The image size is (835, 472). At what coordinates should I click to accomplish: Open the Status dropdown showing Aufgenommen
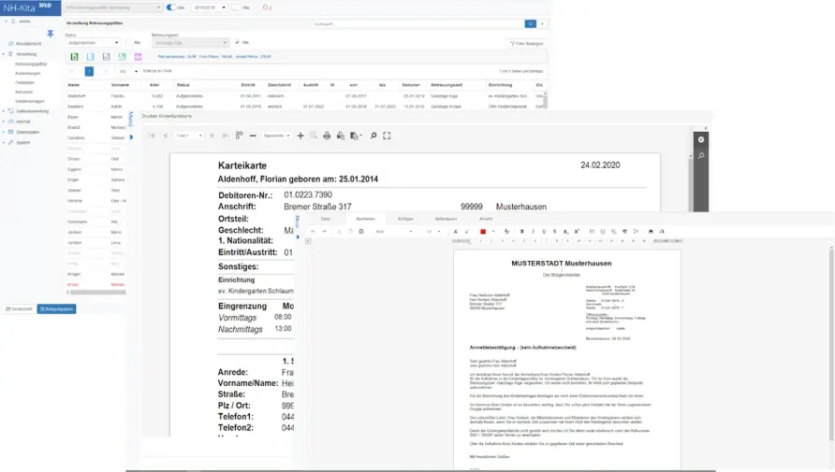(x=94, y=42)
